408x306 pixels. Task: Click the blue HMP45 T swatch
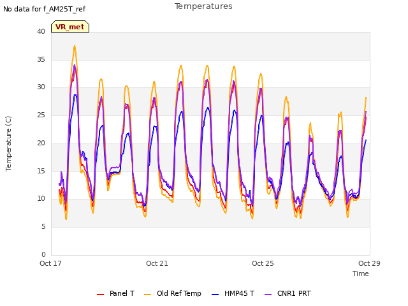click(x=215, y=295)
